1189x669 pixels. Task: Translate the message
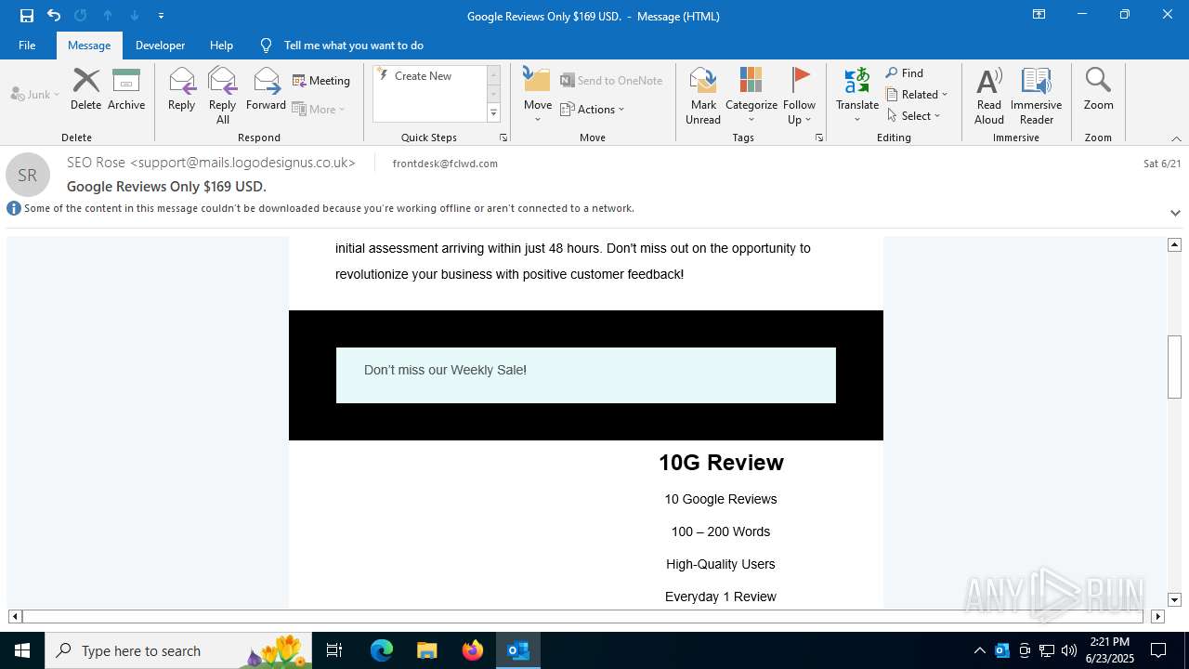857,95
